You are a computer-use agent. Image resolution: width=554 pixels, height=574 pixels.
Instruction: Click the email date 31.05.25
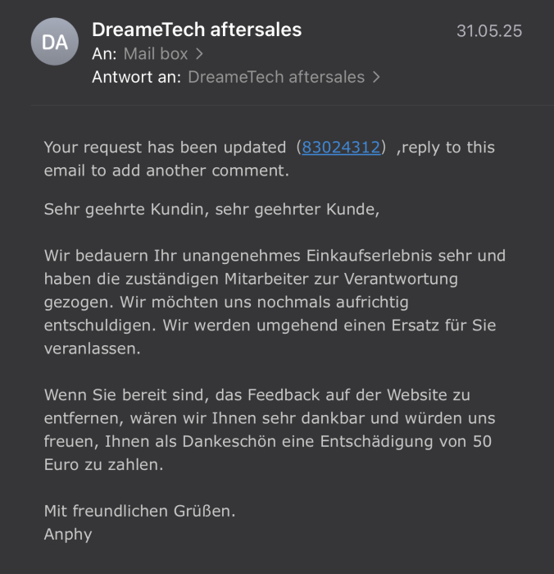(488, 31)
